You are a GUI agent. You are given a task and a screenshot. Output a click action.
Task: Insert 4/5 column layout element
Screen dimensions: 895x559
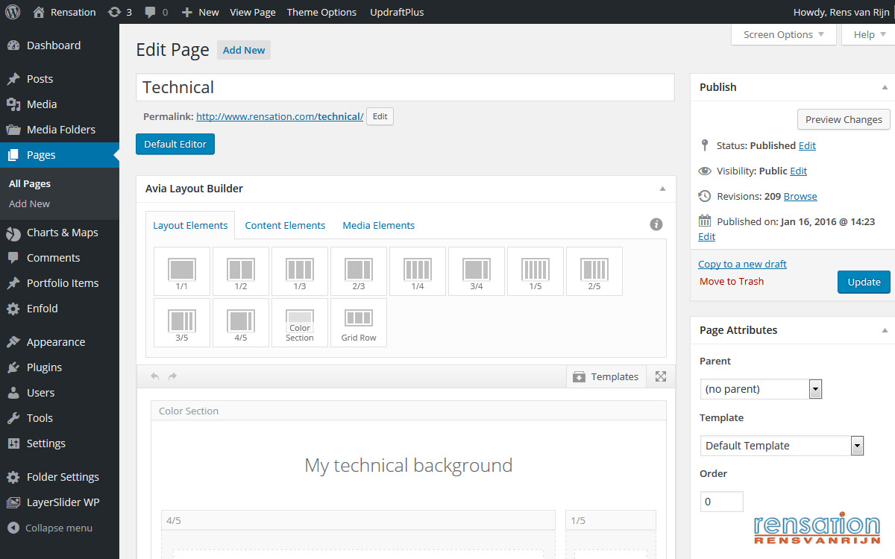click(x=241, y=323)
